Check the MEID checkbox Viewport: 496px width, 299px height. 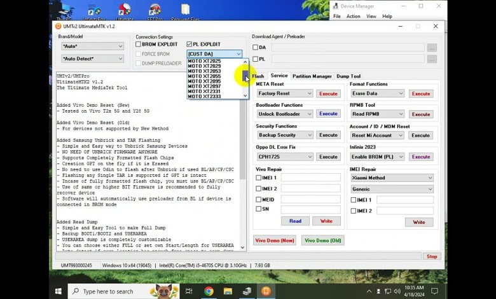(x=258, y=200)
